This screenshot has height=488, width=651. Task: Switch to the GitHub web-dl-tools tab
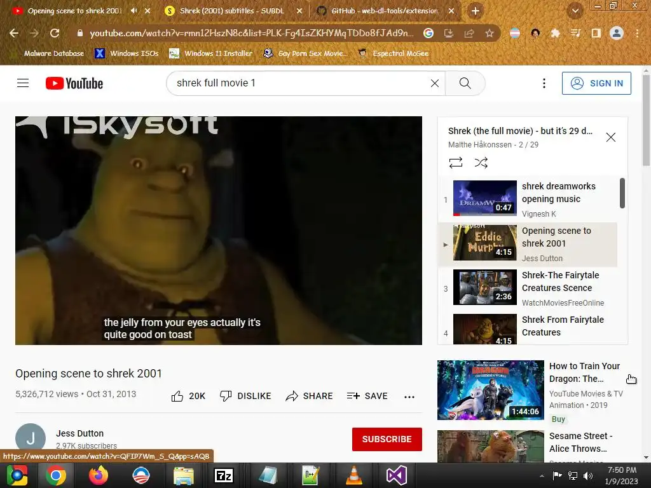pyautogui.click(x=384, y=11)
